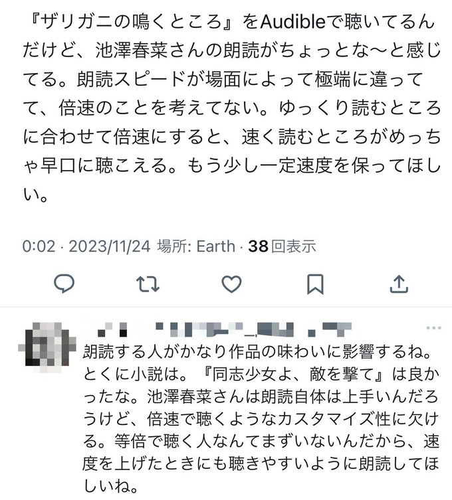Select the word Audible in the tweet
Viewport: 452px width, 500px height.
coord(292,22)
